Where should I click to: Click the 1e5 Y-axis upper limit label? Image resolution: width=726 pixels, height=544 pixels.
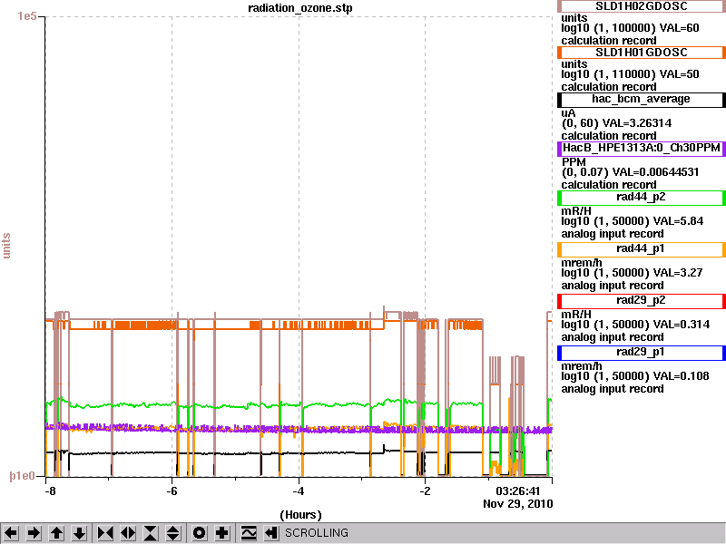coord(27,16)
